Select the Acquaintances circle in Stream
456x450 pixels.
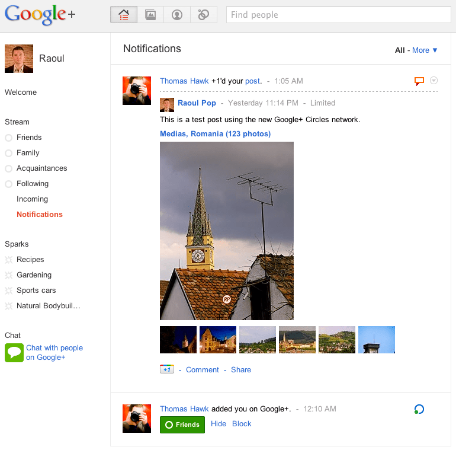tap(41, 168)
